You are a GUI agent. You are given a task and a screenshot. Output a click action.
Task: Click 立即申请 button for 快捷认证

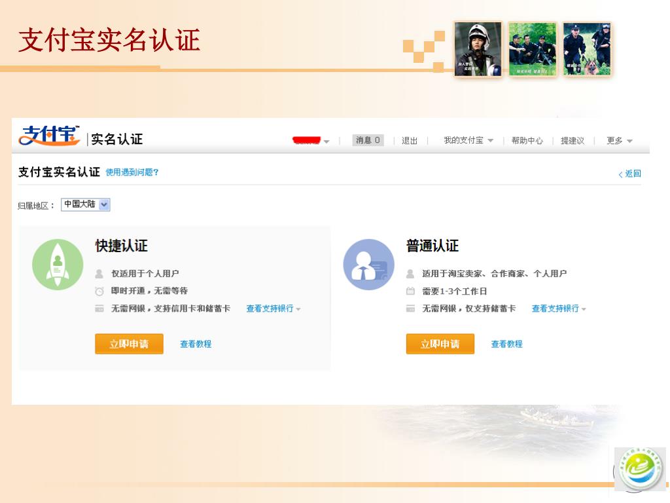(129, 344)
